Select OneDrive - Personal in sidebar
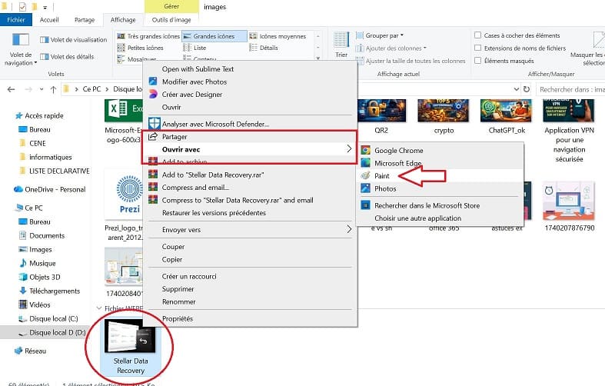605x386 pixels. (50, 189)
